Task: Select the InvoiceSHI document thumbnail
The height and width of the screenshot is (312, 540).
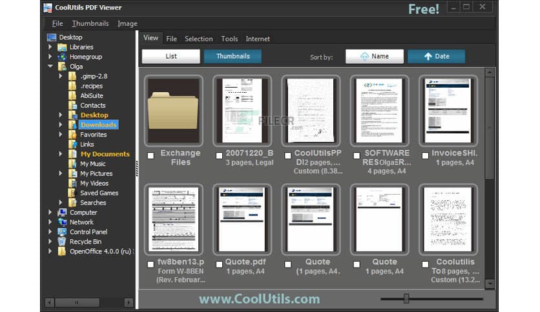Action: tap(448, 111)
